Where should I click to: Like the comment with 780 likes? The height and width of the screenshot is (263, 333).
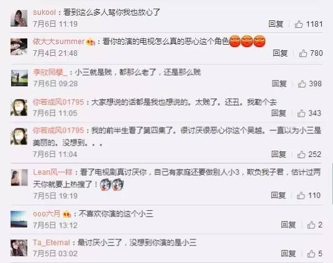pyautogui.click(x=303, y=53)
